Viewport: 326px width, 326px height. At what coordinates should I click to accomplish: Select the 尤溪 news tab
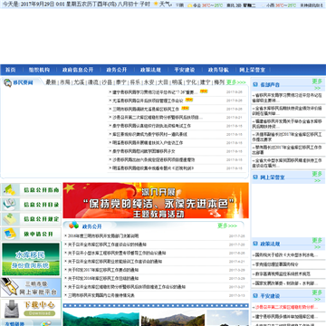click(x=79, y=82)
